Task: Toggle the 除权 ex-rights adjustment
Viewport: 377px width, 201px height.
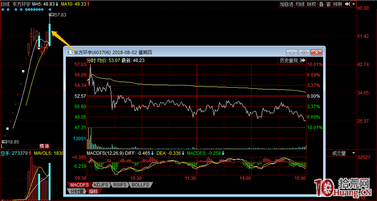Action: click(312, 4)
